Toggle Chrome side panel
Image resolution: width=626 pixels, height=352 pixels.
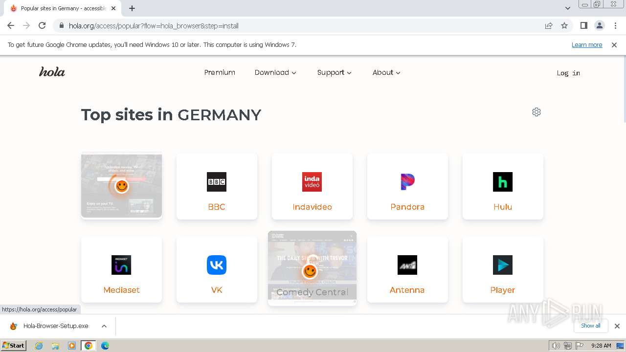(x=583, y=25)
